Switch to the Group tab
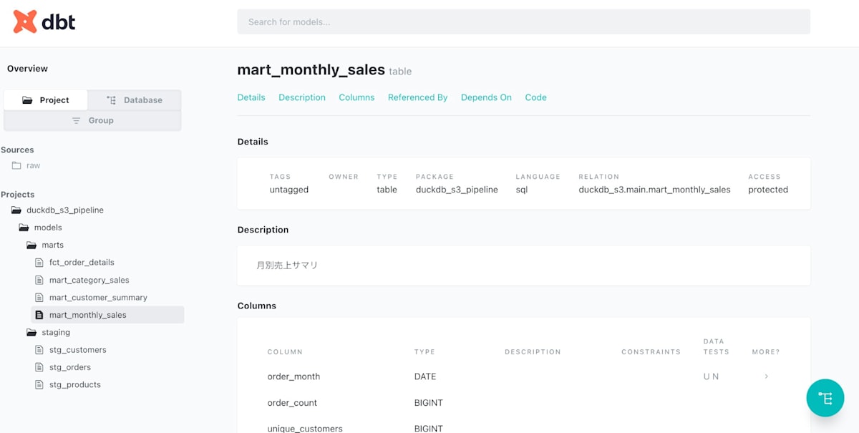This screenshot has width=859, height=433. [x=92, y=120]
